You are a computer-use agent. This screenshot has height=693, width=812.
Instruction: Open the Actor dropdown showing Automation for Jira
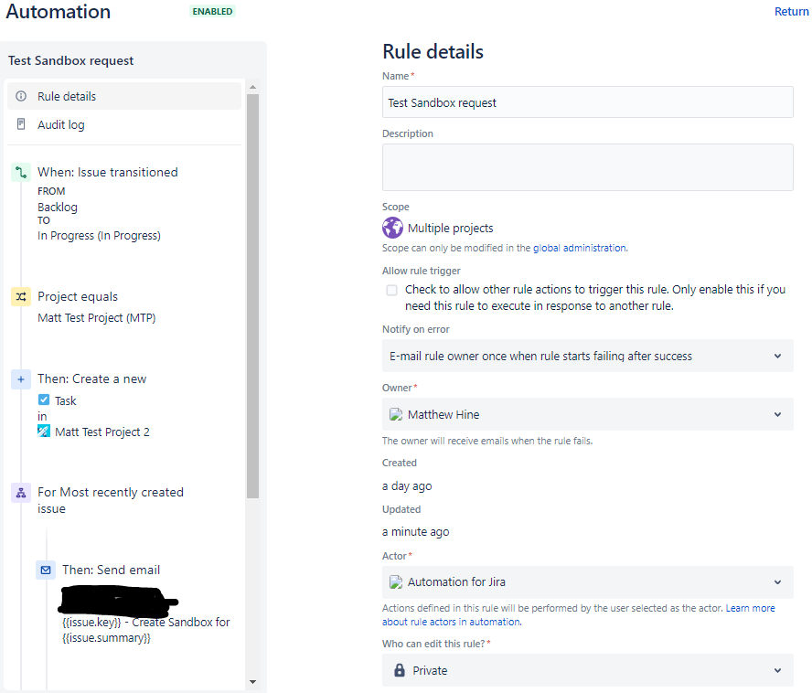(x=588, y=582)
